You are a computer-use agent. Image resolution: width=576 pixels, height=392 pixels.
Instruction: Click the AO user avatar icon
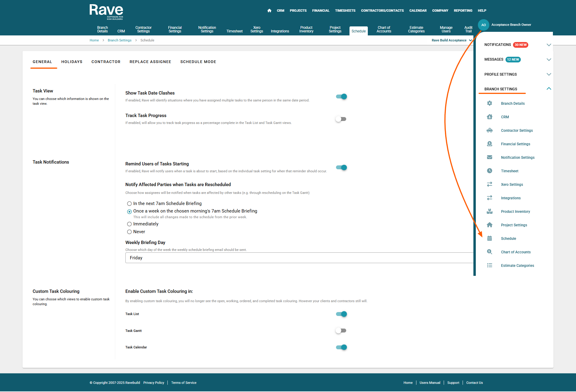click(483, 25)
